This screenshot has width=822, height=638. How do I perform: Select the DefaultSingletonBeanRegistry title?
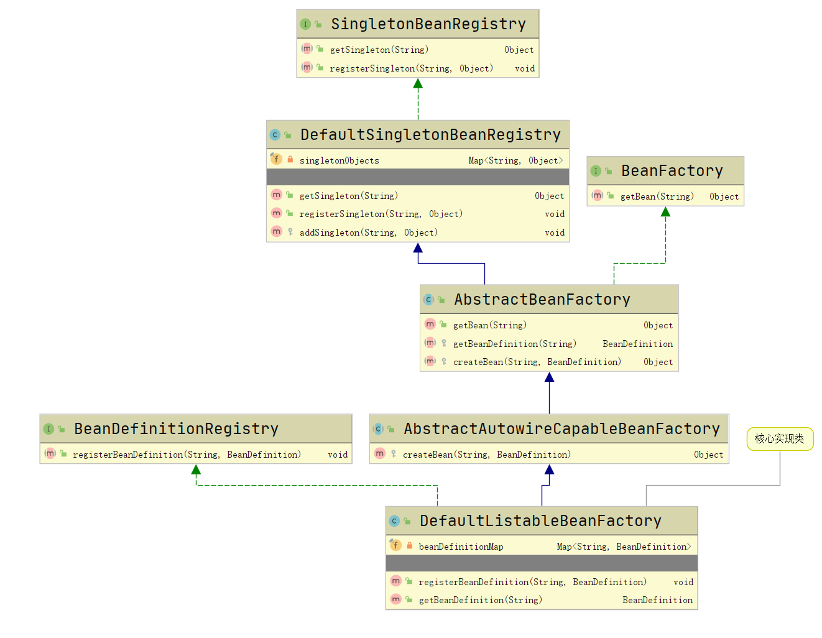pos(430,135)
